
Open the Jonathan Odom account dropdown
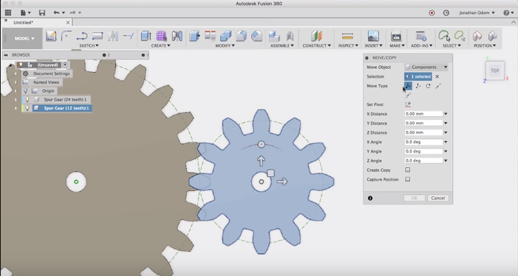point(477,13)
